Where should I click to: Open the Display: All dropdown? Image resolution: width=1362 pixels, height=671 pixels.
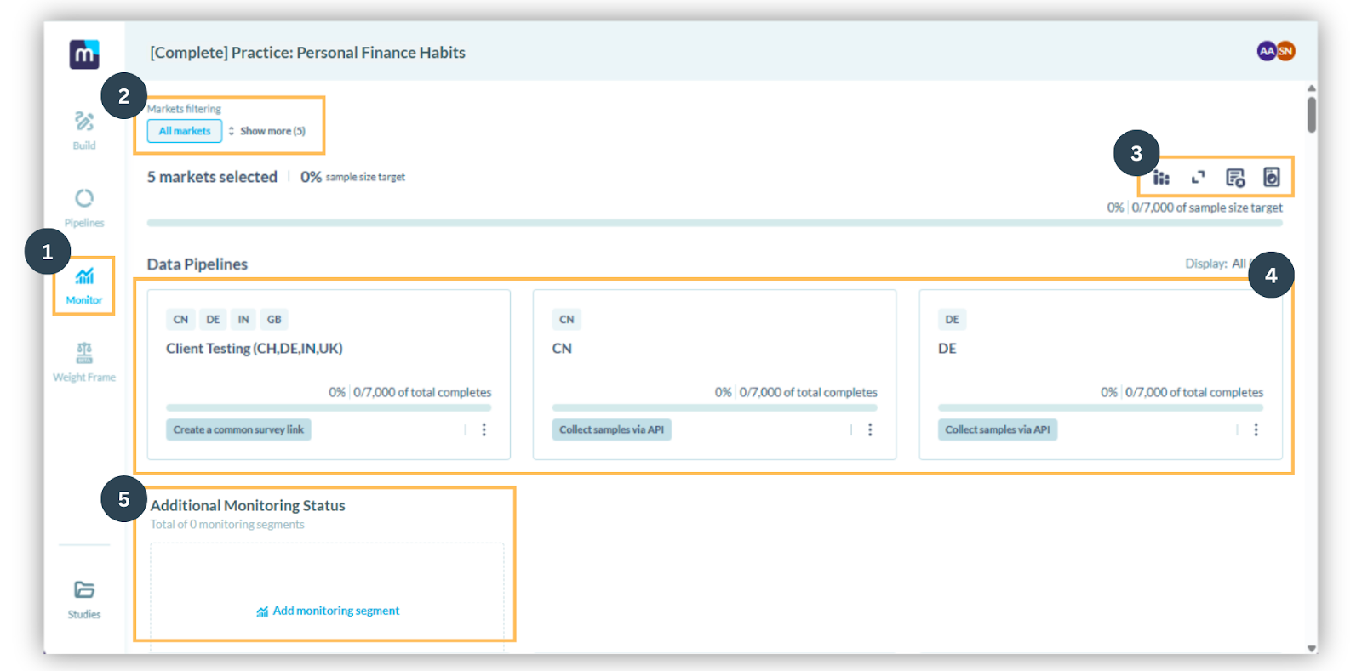(1217, 264)
